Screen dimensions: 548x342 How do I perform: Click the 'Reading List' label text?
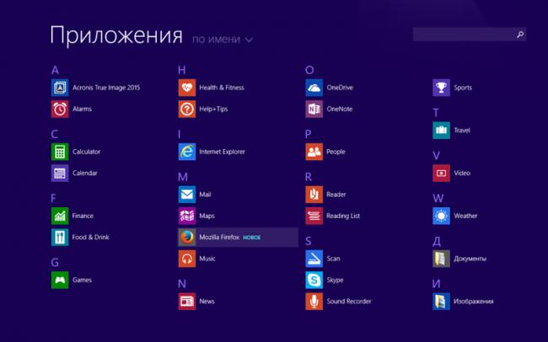343,216
